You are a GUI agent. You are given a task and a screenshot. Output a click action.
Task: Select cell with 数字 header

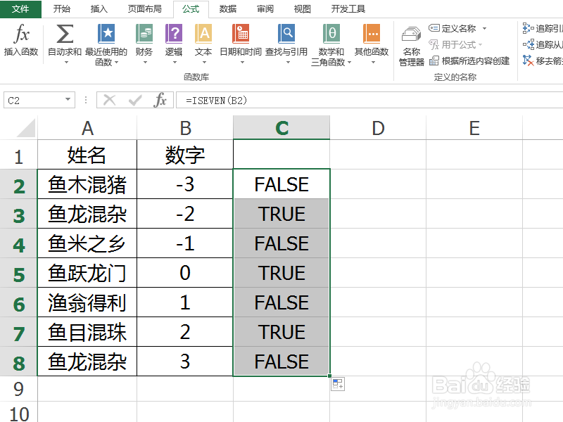point(185,155)
